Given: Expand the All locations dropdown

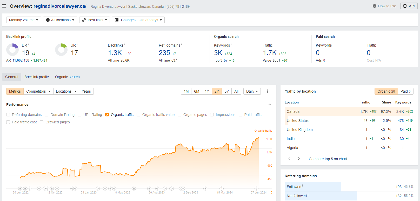Looking at the screenshot, I should coord(60,20).
